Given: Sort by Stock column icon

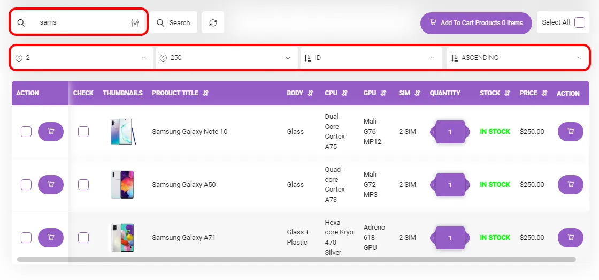Looking at the screenshot, I should [508, 93].
